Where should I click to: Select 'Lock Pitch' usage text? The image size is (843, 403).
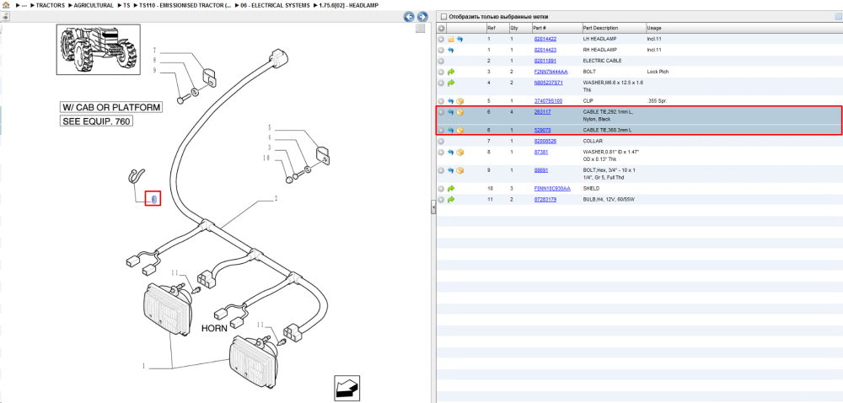point(658,72)
